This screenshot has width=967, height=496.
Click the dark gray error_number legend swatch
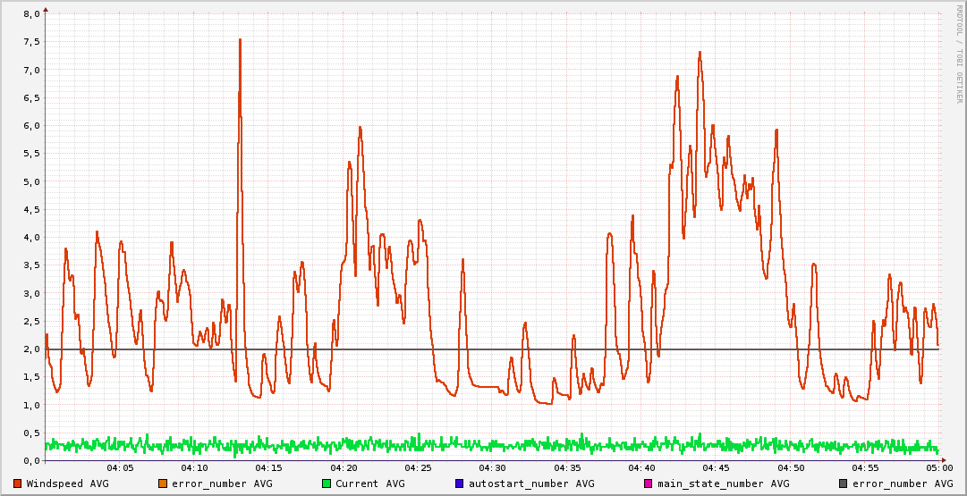click(x=843, y=483)
